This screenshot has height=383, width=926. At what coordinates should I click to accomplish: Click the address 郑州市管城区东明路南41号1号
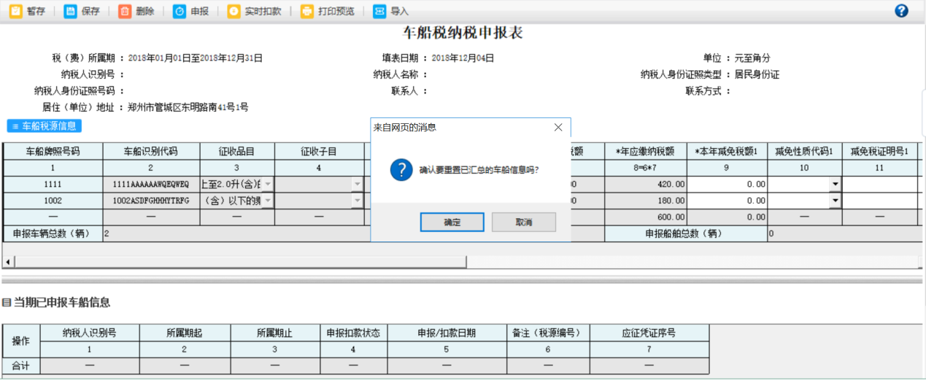point(188,107)
